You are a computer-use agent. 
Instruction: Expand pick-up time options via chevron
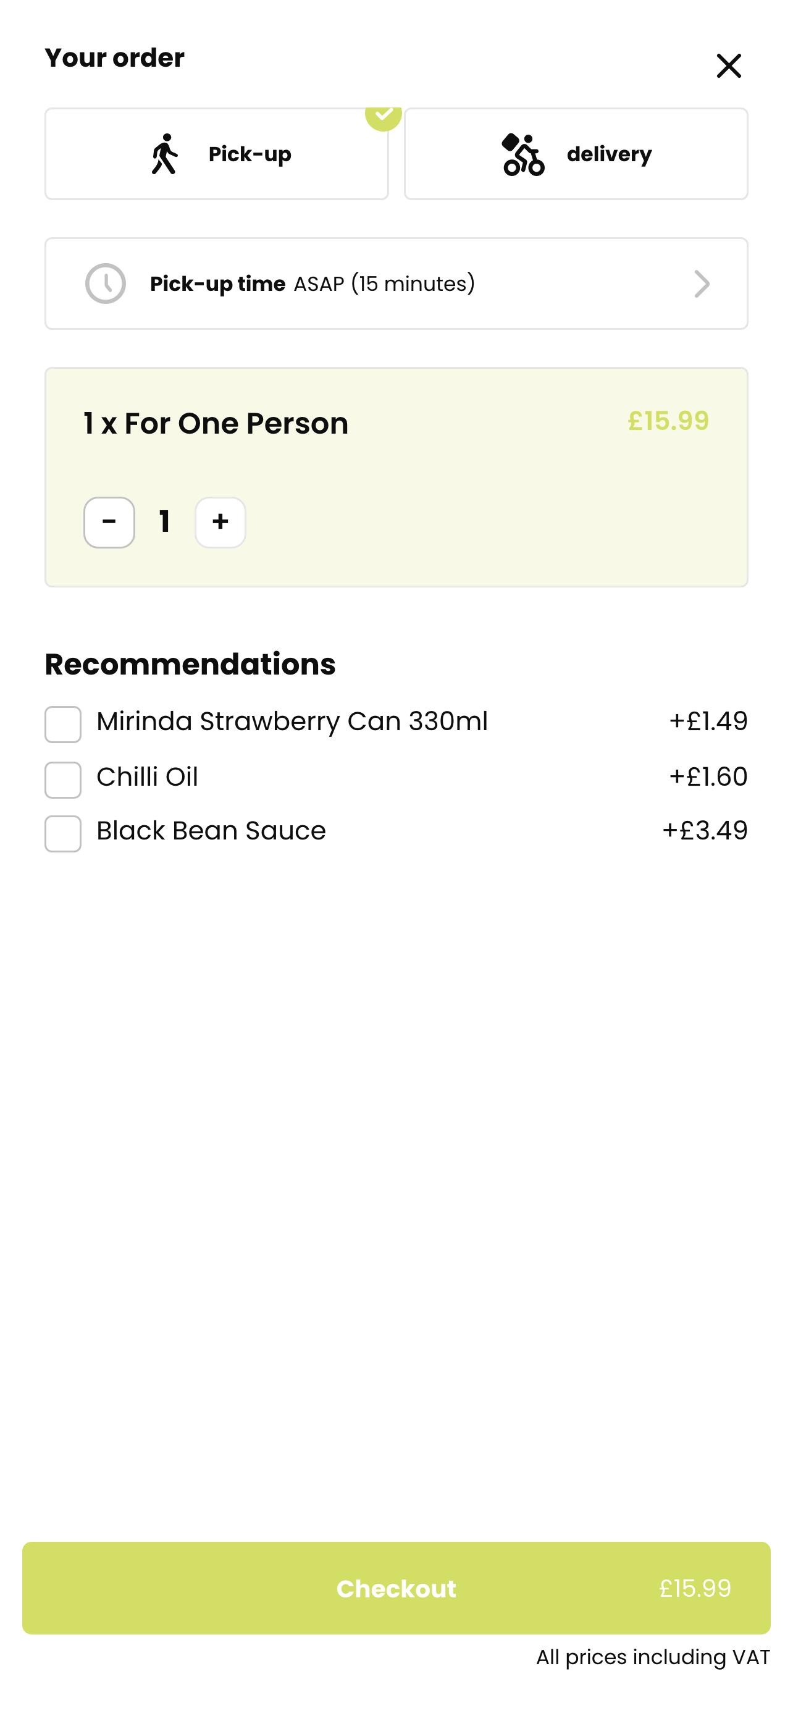pyautogui.click(x=702, y=284)
